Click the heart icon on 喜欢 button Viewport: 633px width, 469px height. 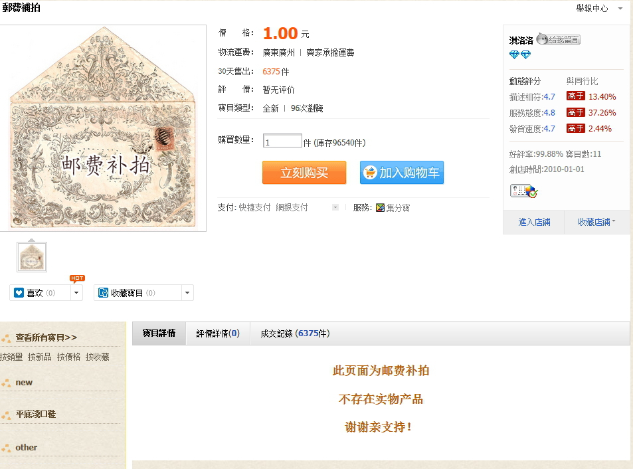point(19,293)
